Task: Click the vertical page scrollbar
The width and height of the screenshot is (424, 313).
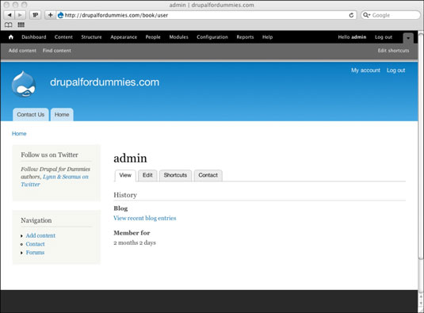Action: point(421,146)
